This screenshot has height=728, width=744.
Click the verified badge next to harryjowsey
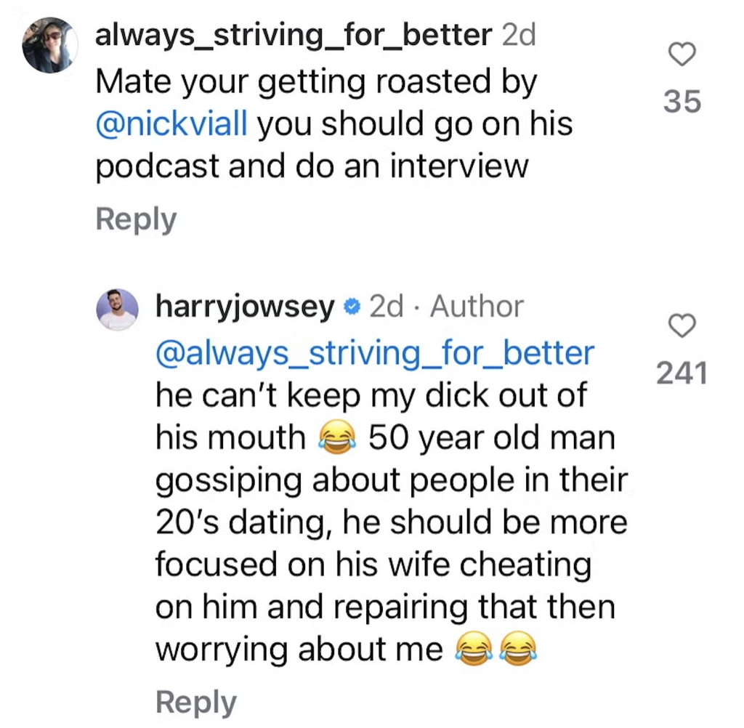pyautogui.click(x=352, y=307)
